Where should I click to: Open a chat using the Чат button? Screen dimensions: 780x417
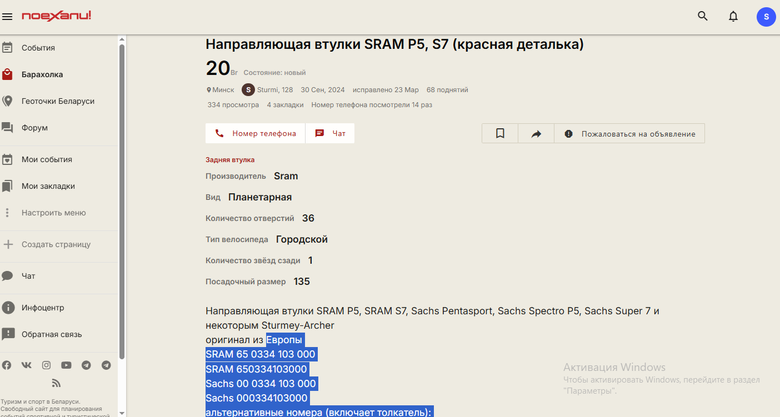(330, 133)
